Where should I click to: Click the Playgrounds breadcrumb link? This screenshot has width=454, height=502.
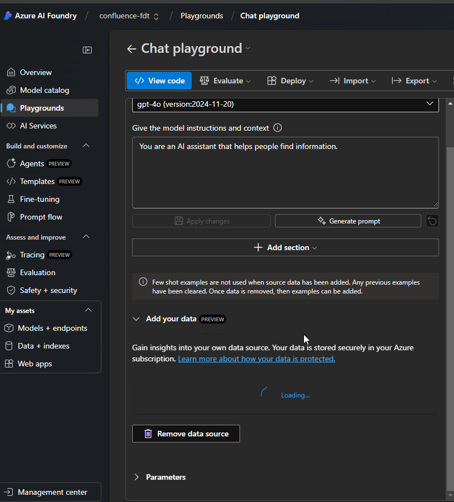coord(202,16)
